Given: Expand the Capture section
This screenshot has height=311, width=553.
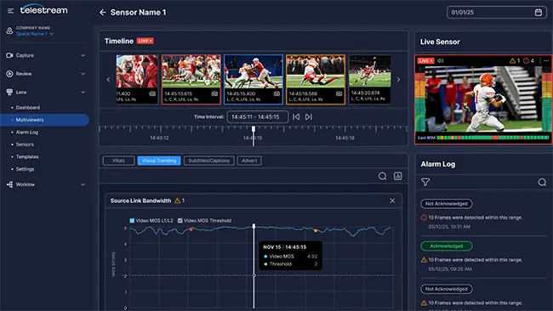Looking at the screenshot, I should (x=83, y=55).
